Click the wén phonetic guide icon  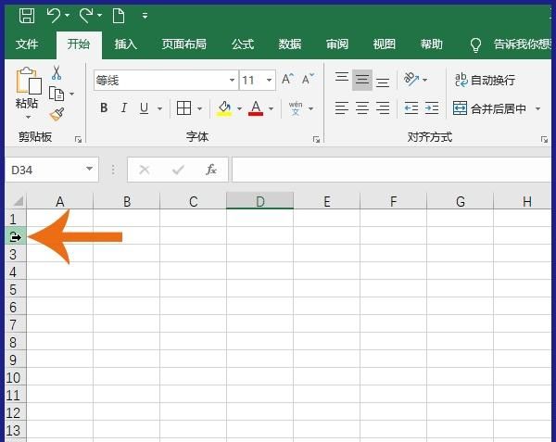(296, 108)
